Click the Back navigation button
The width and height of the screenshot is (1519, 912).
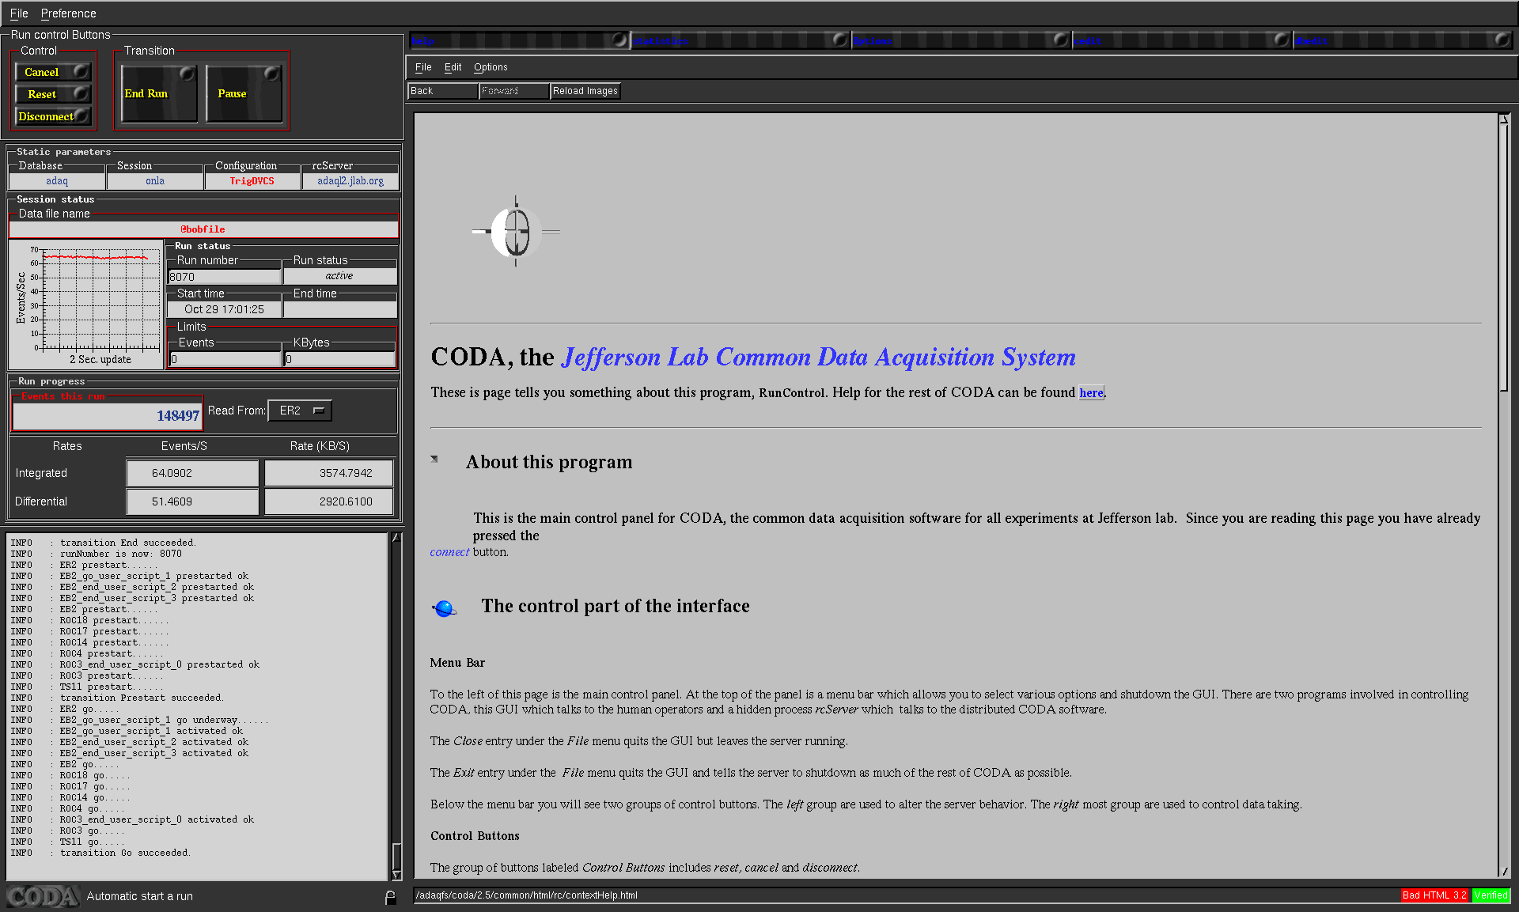443,91
